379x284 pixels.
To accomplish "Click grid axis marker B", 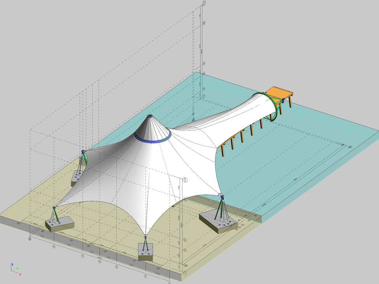I will pyautogui.click(x=54, y=247).
